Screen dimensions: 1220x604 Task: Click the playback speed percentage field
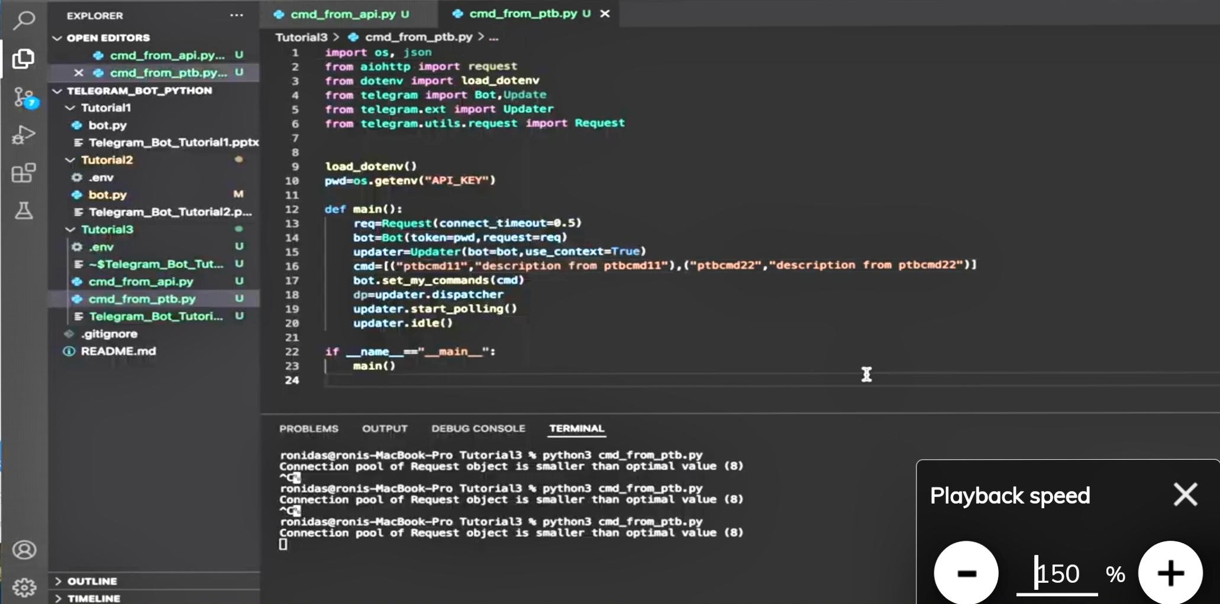point(1057,574)
